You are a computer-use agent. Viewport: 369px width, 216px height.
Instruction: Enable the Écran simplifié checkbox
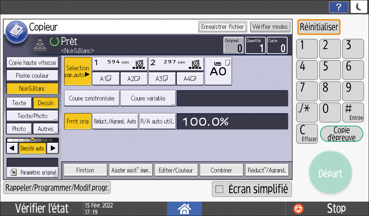pos(219,189)
